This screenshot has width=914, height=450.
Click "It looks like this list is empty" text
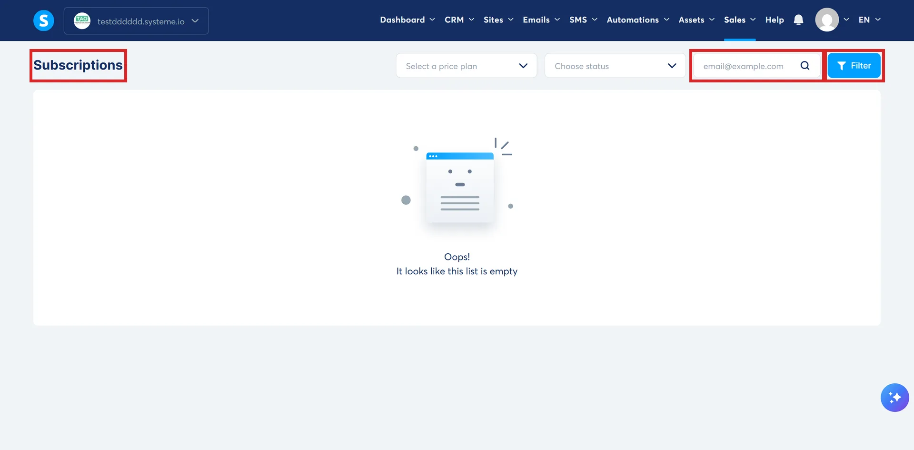[x=457, y=271]
